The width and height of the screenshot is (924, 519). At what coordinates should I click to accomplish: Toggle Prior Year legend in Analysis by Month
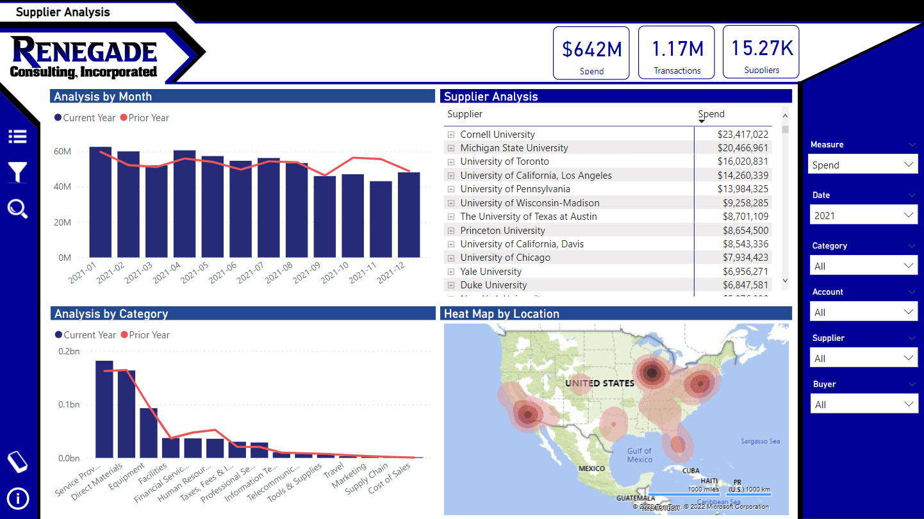click(x=144, y=118)
